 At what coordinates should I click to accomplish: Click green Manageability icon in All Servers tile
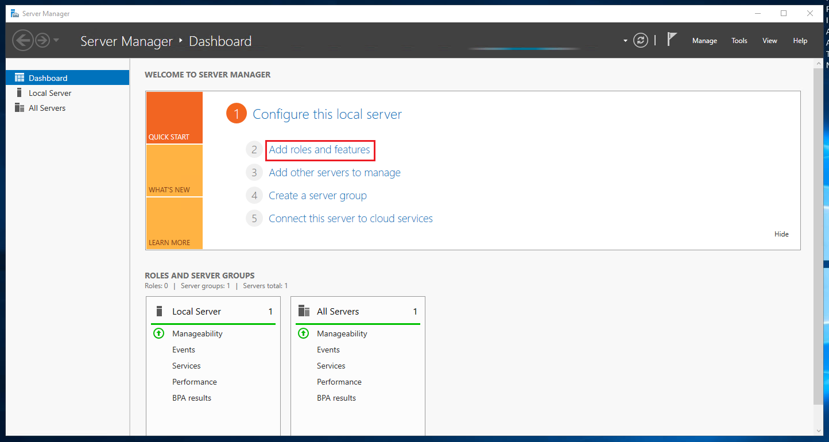pos(304,333)
